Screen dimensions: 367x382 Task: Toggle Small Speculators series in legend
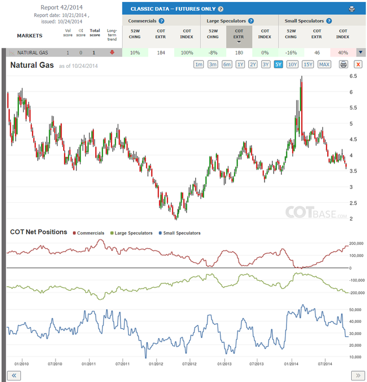(x=179, y=233)
